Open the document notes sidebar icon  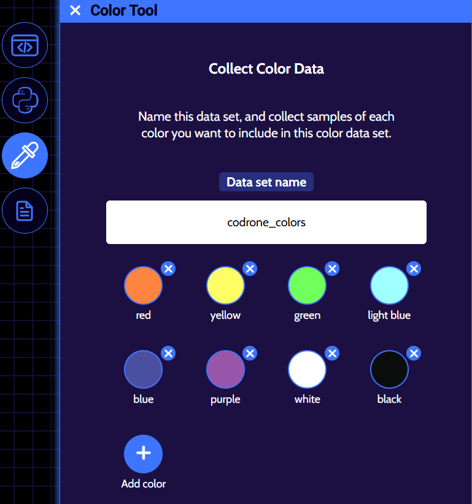pyautogui.click(x=25, y=211)
